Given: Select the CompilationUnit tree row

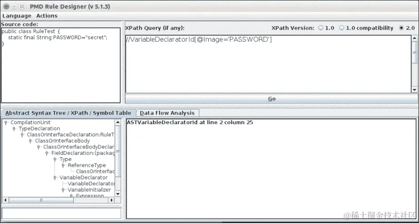Looking at the screenshot, I should pos(30,123).
